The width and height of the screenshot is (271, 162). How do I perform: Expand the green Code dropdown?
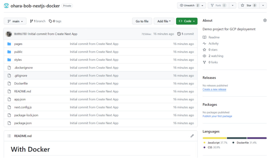coord(187,21)
